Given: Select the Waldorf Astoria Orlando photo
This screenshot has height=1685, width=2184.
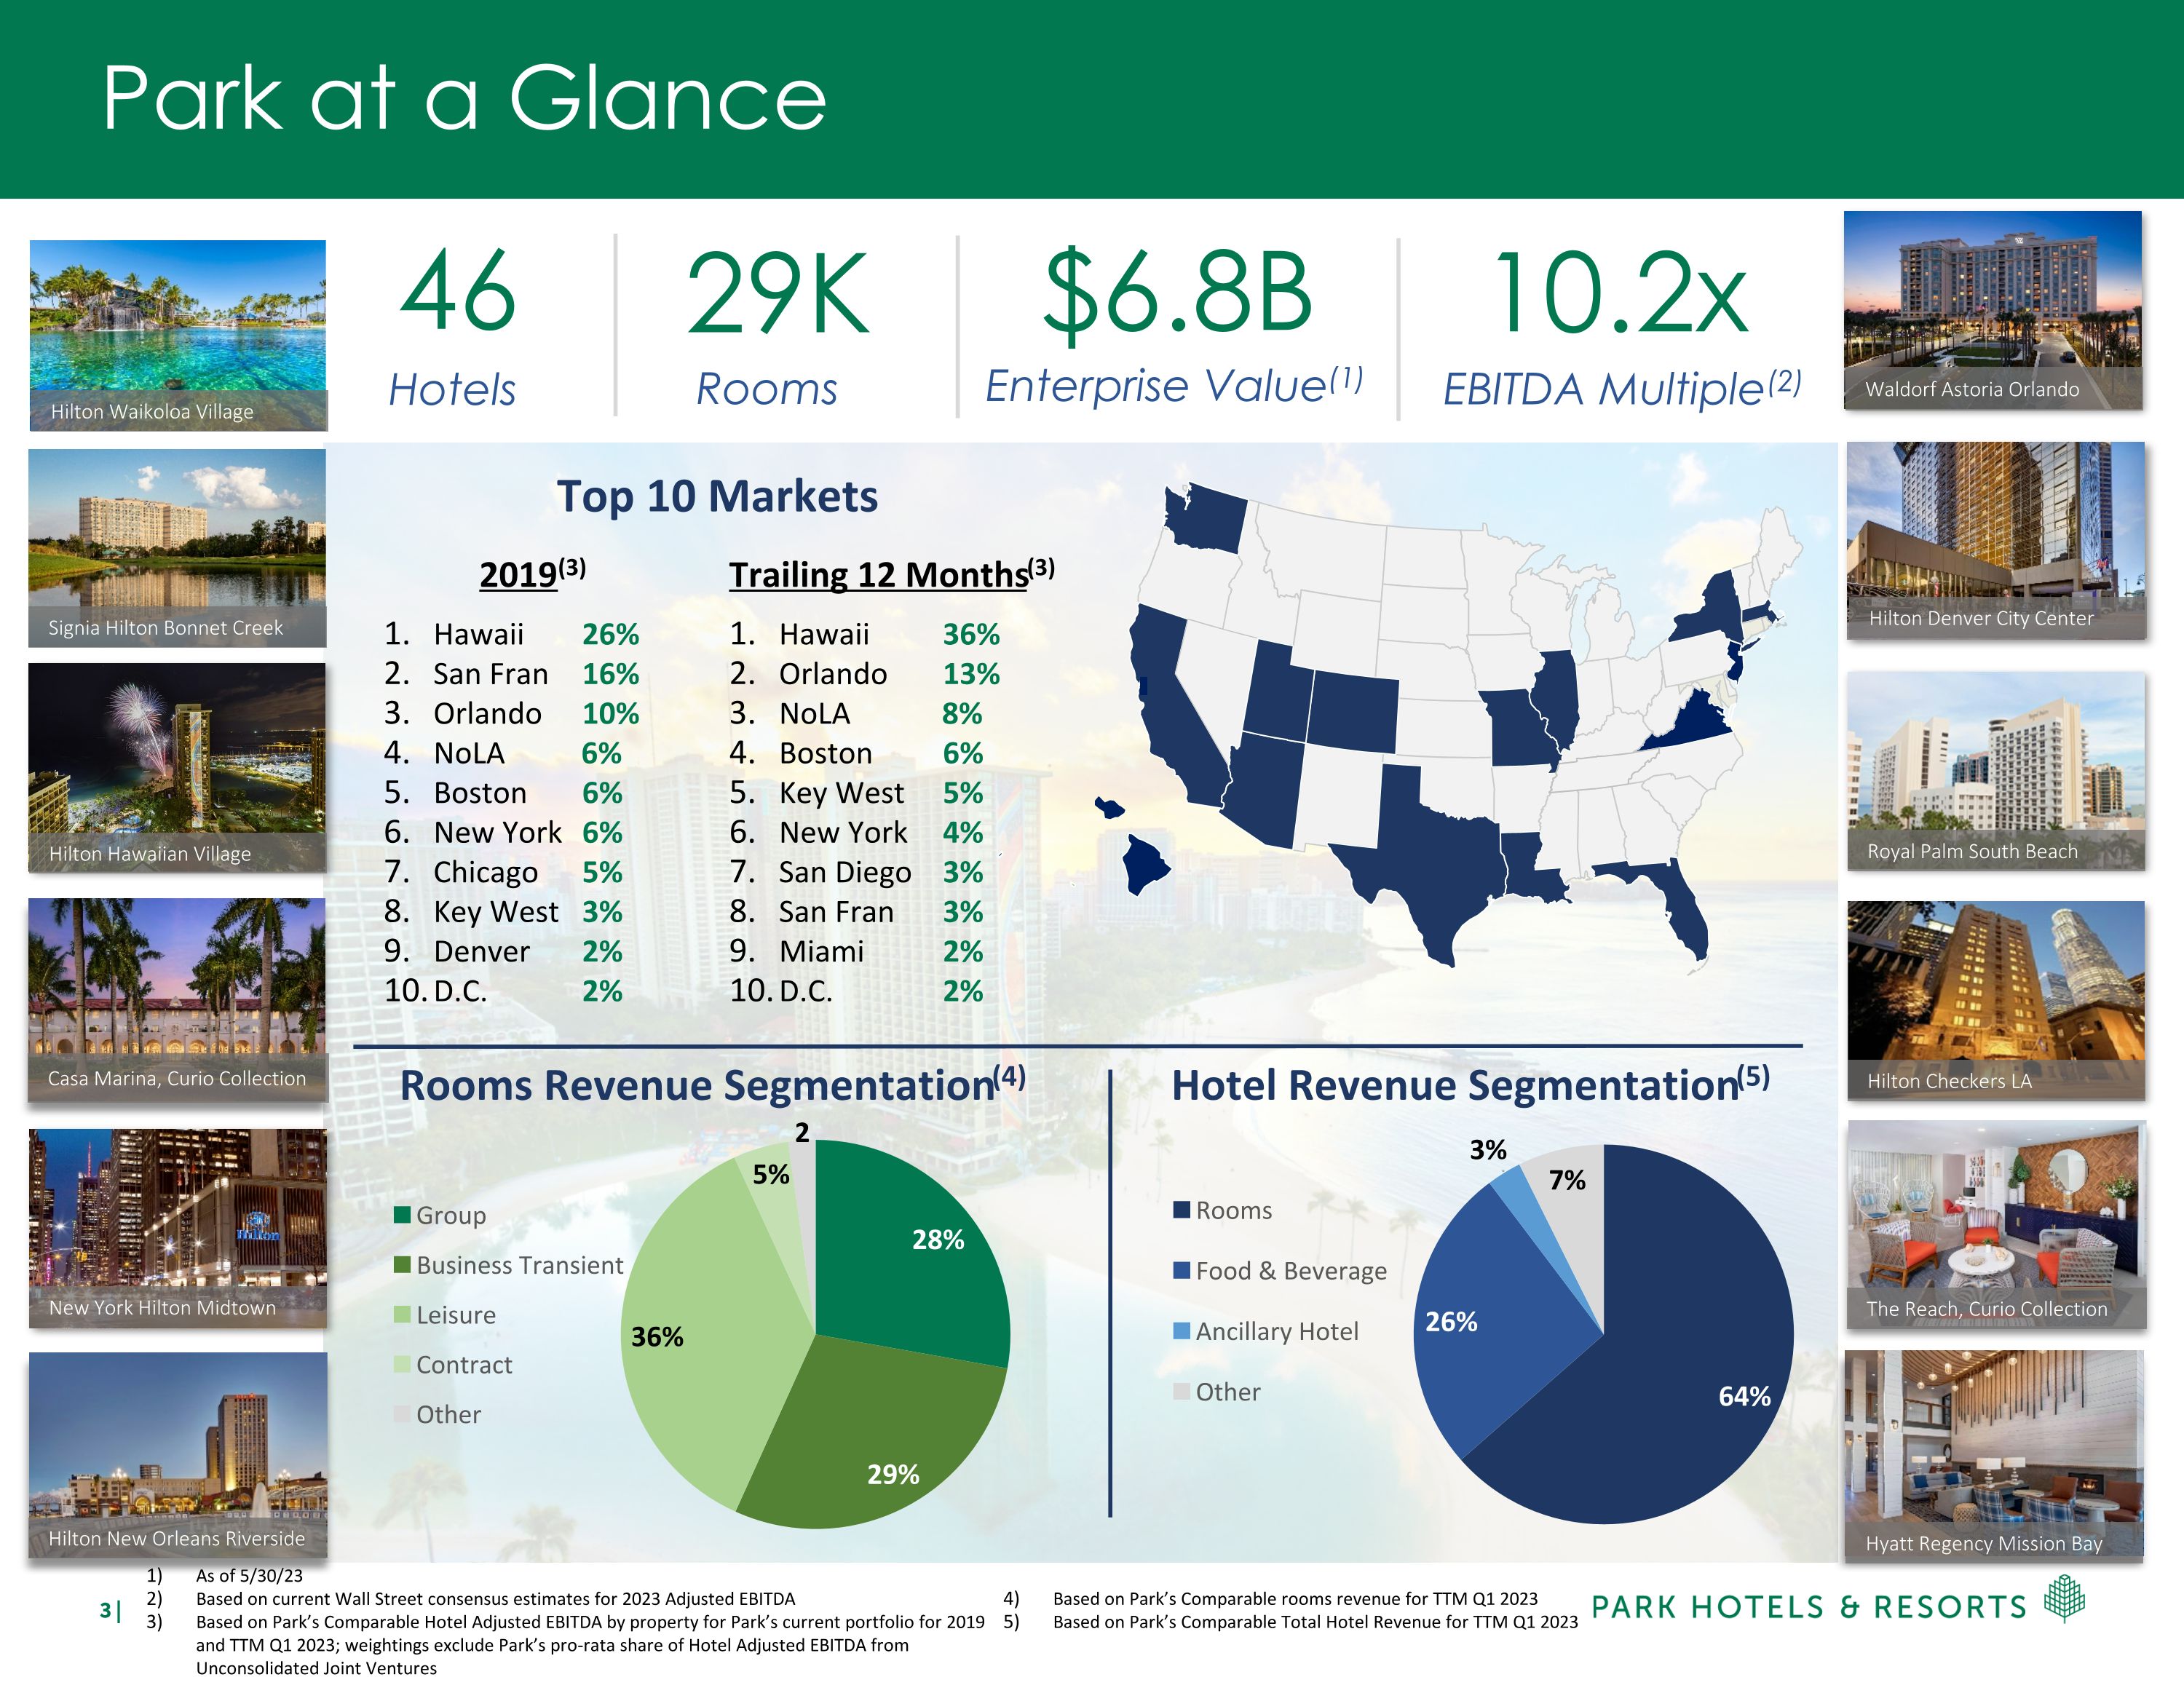Looking at the screenshot, I should (1993, 310).
